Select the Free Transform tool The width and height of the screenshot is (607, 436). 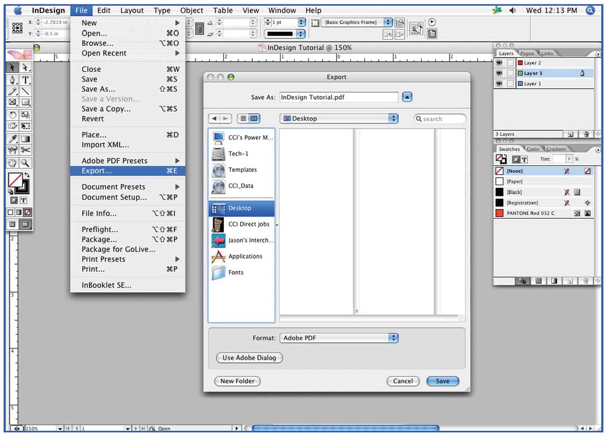[25, 126]
